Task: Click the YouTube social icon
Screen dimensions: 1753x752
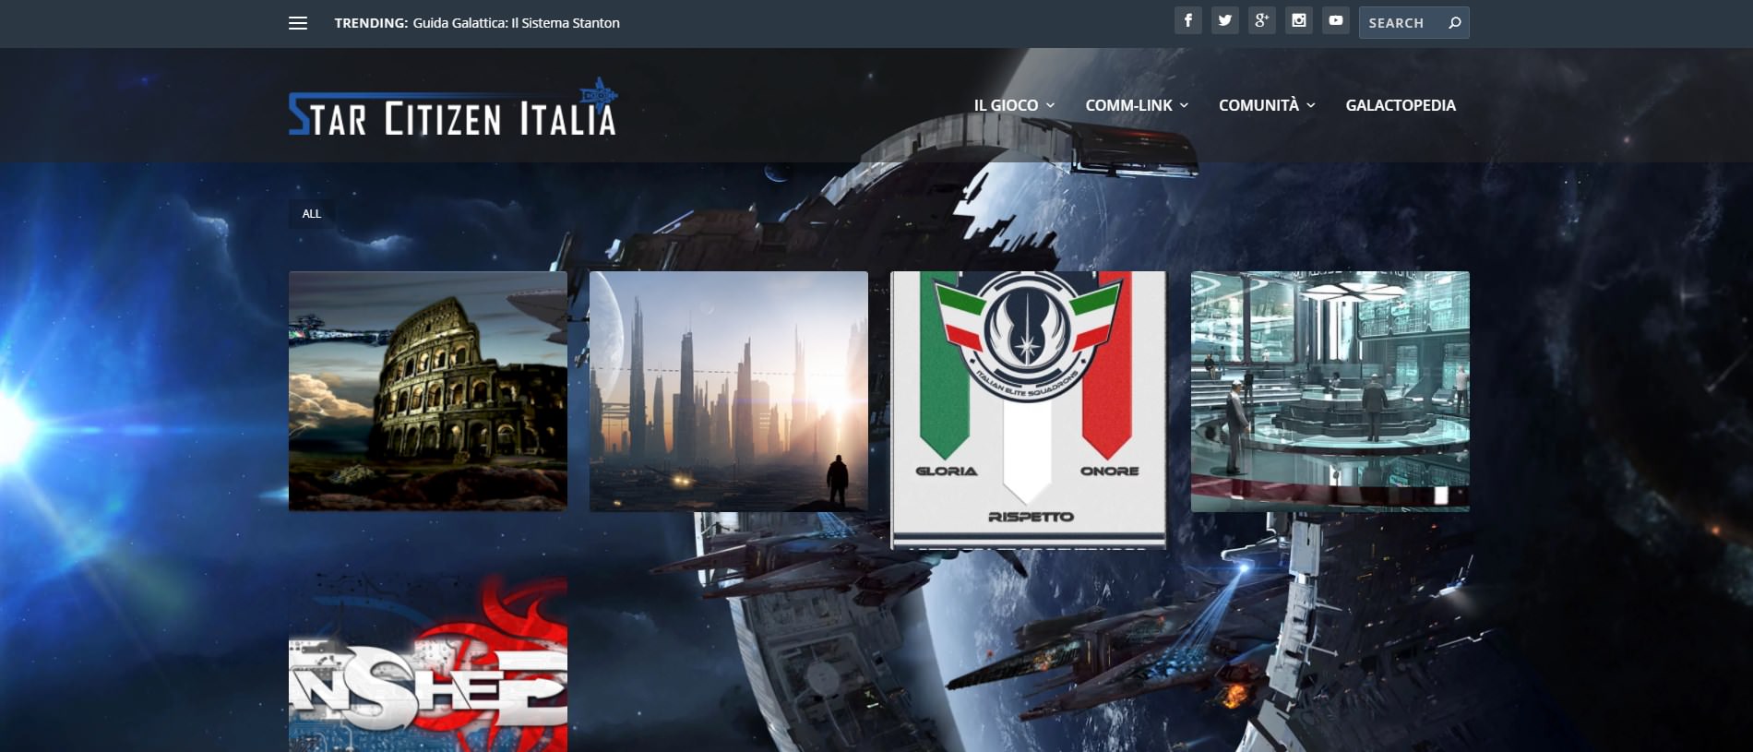Action: 1335,20
